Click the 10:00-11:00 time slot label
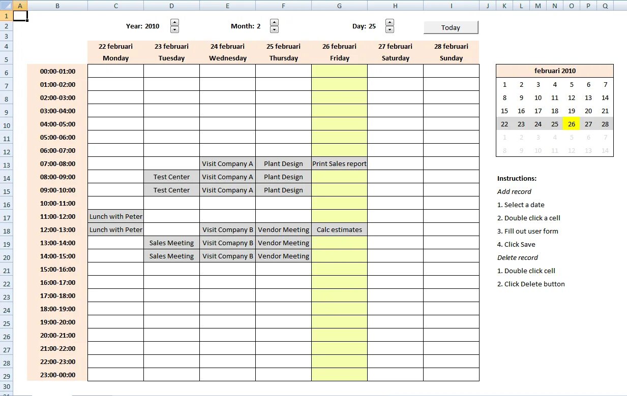 57,203
